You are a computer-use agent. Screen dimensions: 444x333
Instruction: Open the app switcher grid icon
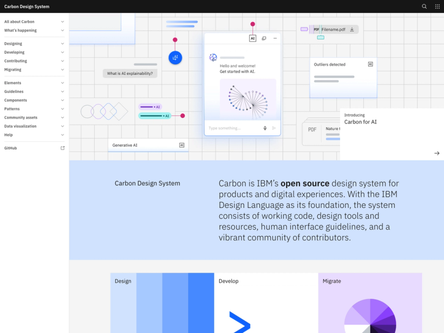(437, 6)
